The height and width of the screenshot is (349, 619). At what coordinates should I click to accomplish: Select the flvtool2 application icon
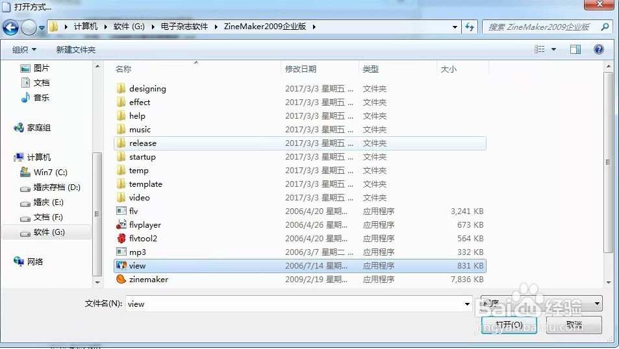pos(121,238)
